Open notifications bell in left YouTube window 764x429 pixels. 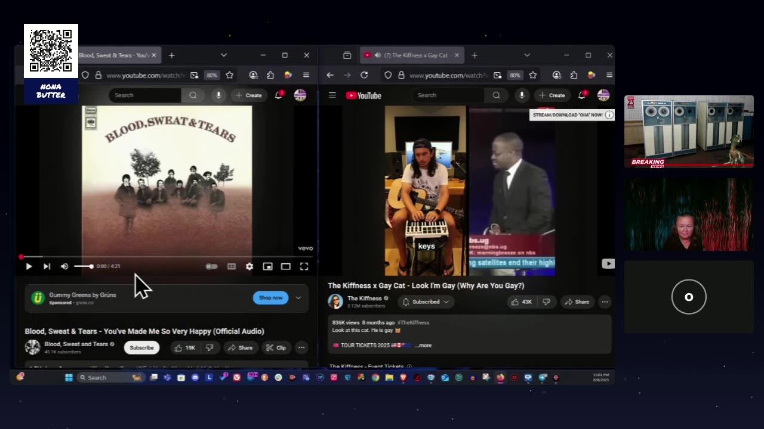(x=278, y=95)
